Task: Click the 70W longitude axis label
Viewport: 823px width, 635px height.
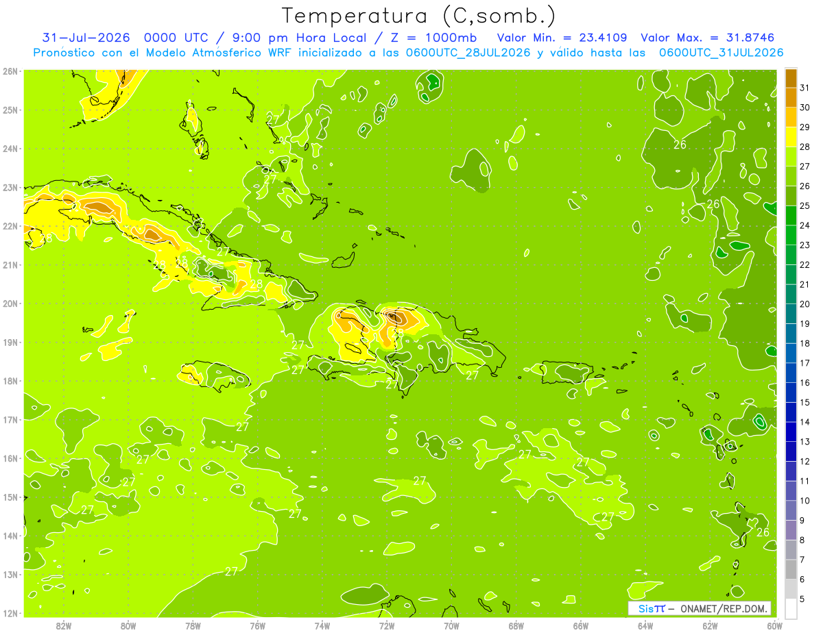Action: click(x=451, y=625)
